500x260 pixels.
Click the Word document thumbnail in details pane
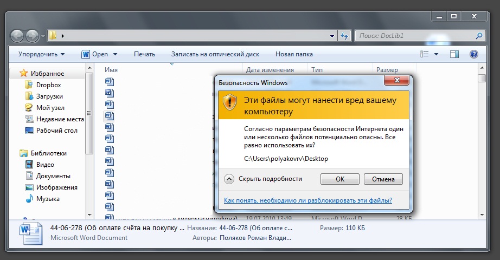(x=30, y=234)
